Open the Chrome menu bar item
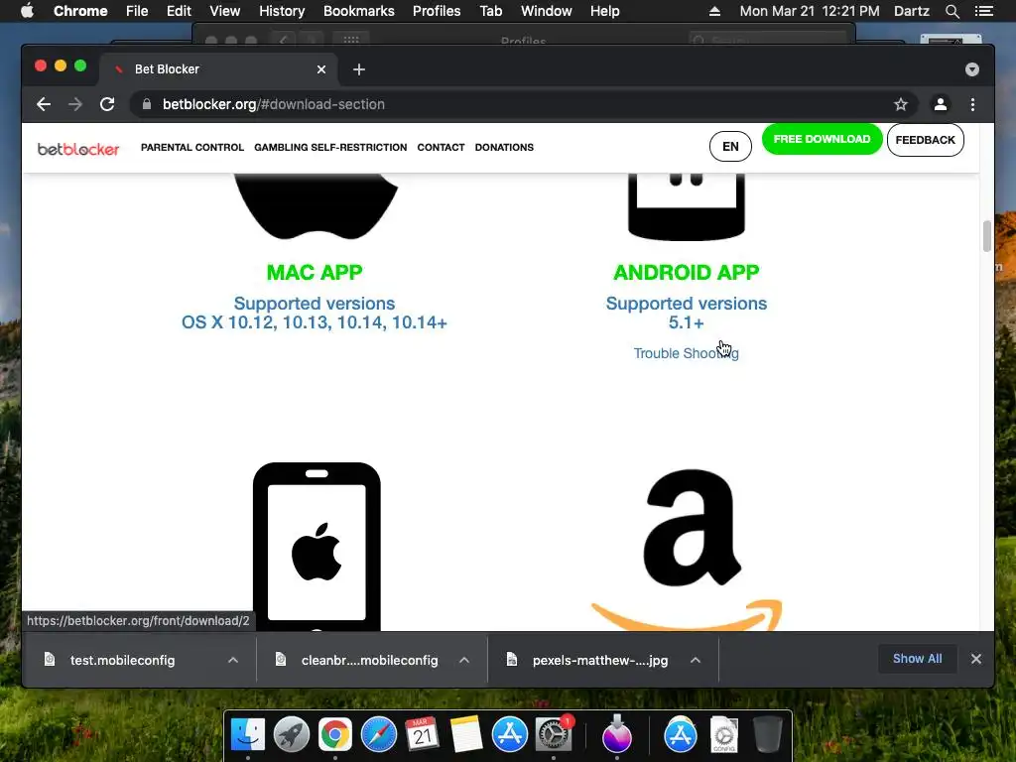The height and width of the screenshot is (762, 1016). [80, 11]
